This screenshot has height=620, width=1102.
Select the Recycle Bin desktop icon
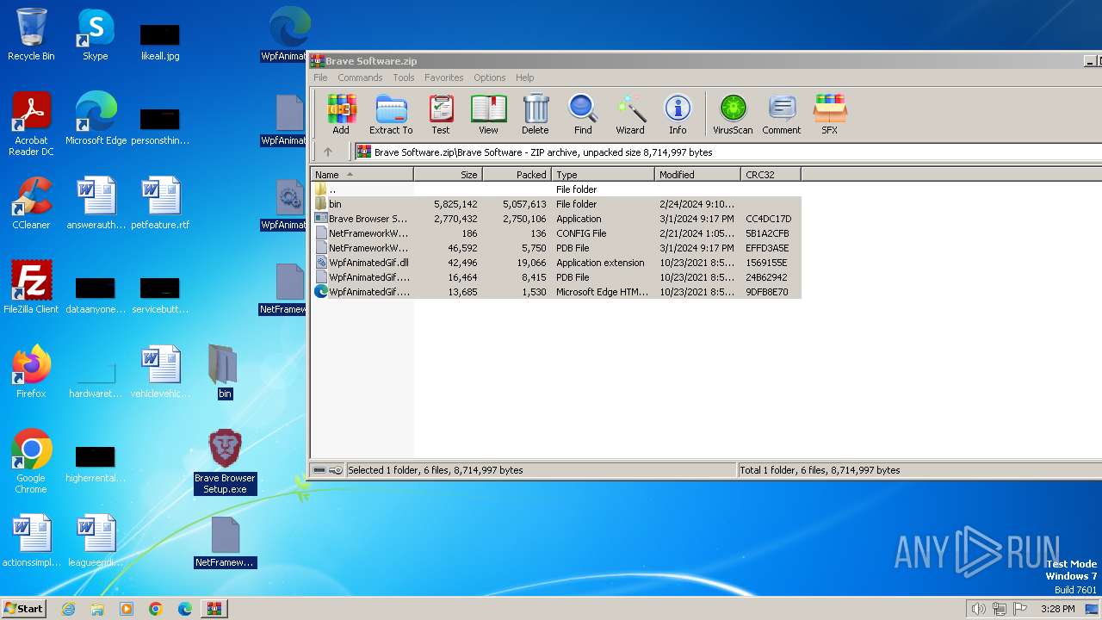coord(31,34)
